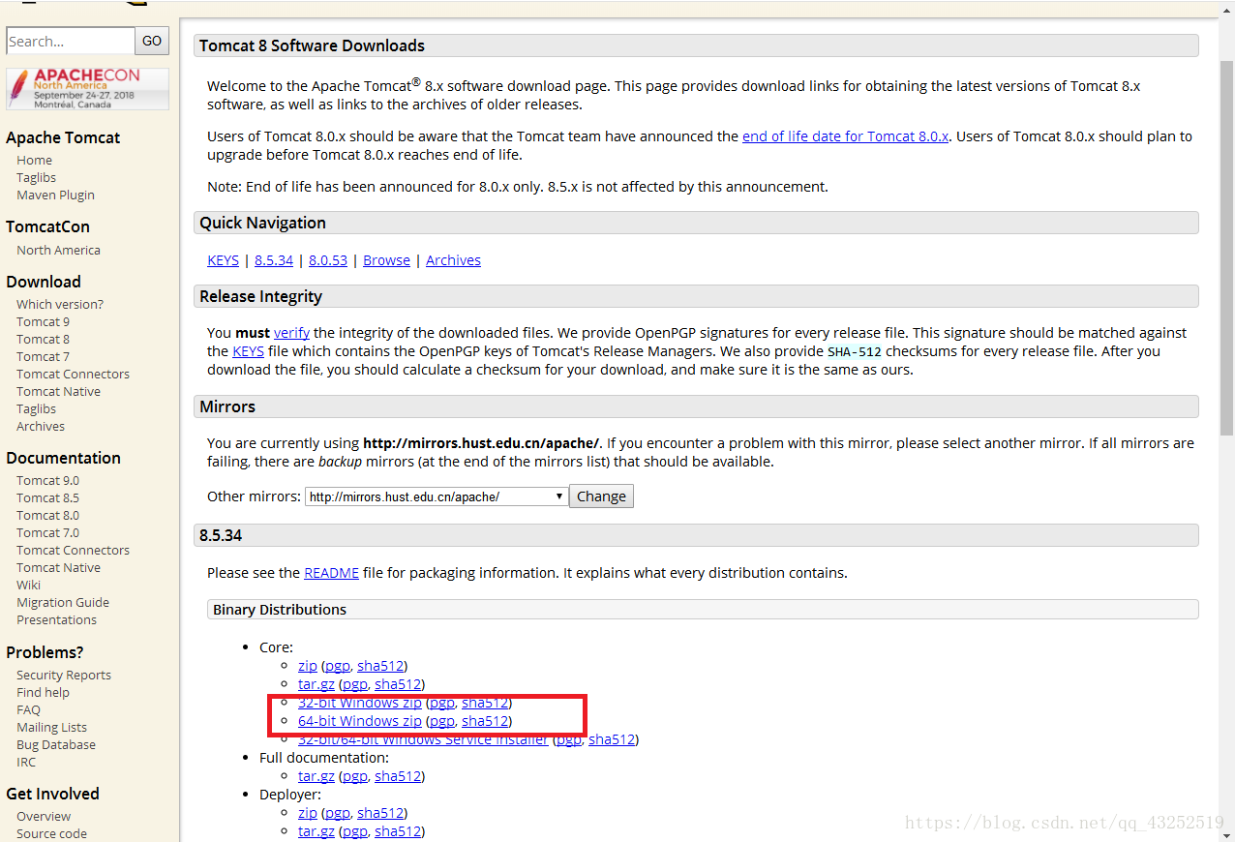The height and width of the screenshot is (842, 1235).
Task: Open Which version? download link
Action: 60,304
